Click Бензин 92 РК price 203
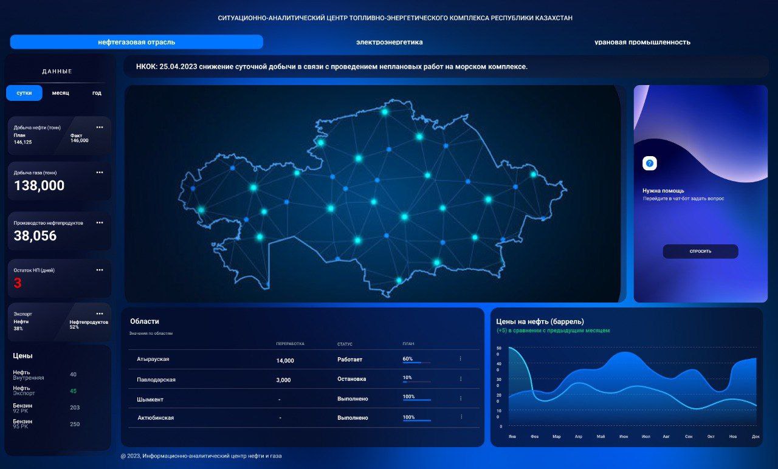This screenshot has height=469, width=778. pos(75,408)
